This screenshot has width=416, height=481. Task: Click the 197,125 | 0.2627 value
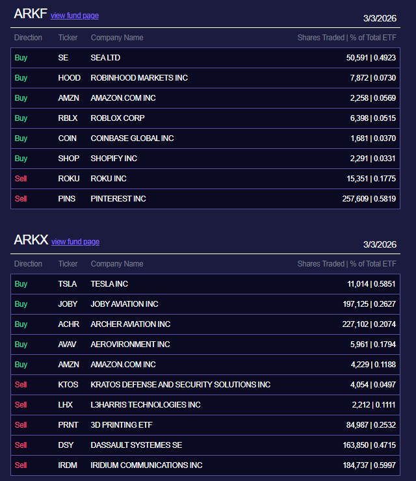[369, 304]
